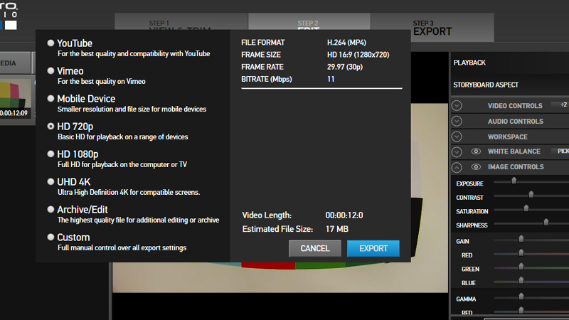
Task: Adjust the Gain Green slider handle
Action: coord(521,266)
